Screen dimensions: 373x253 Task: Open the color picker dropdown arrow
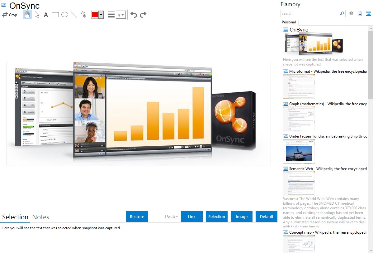coord(101,15)
